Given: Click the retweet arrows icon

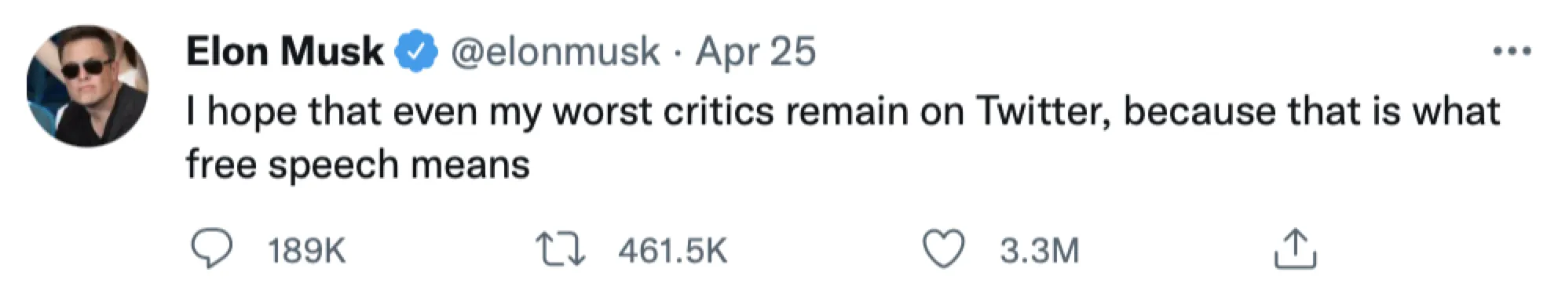Looking at the screenshot, I should pos(560,250).
